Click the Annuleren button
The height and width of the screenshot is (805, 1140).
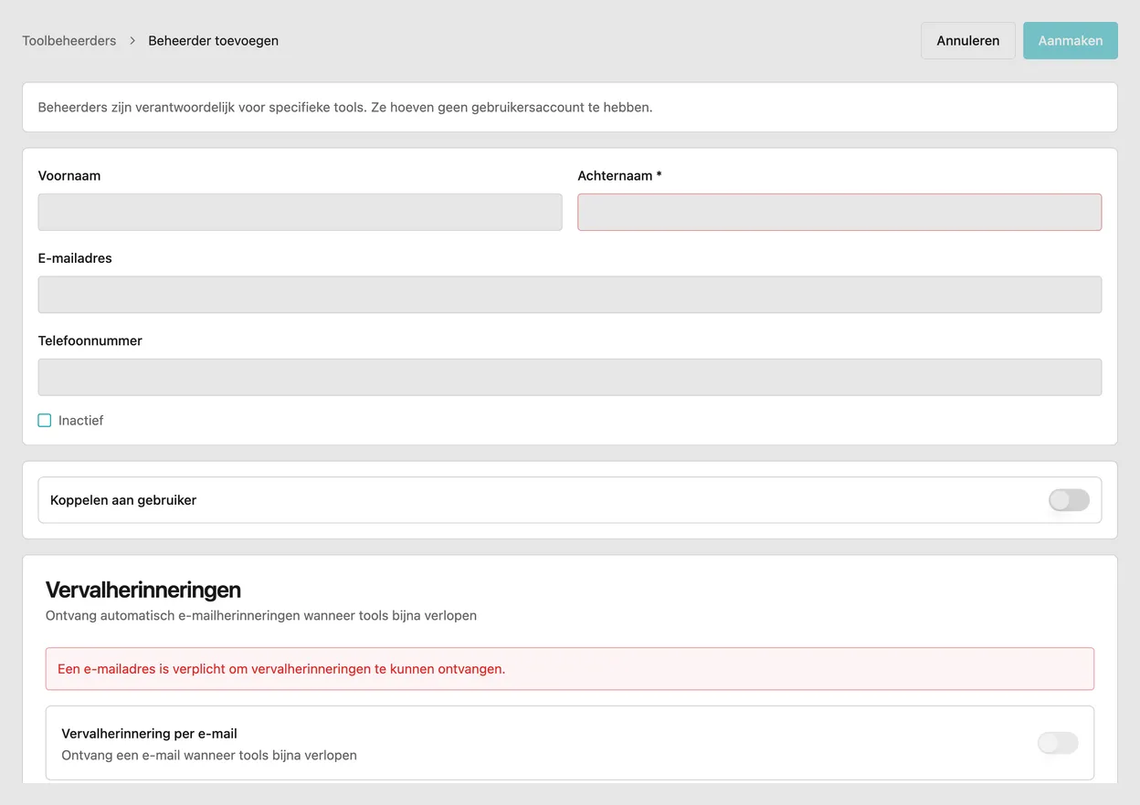point(968,40)
